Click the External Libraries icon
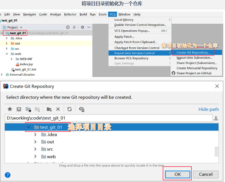The image size is (225, 182). pyautogui.click(x=8, y=75)
